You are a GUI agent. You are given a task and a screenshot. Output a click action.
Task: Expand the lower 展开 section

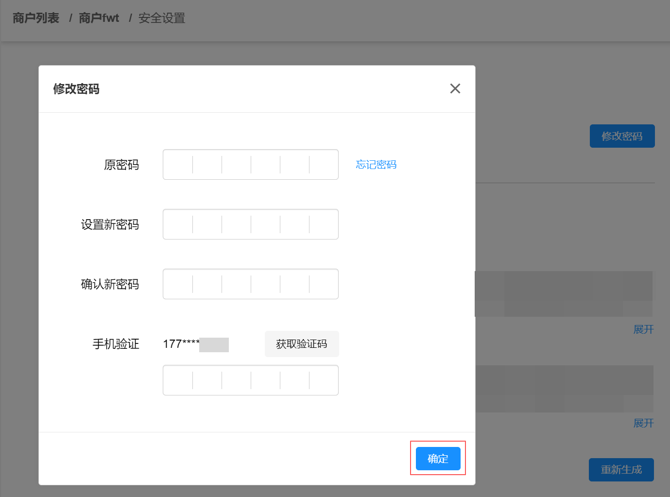coord(643,423)
